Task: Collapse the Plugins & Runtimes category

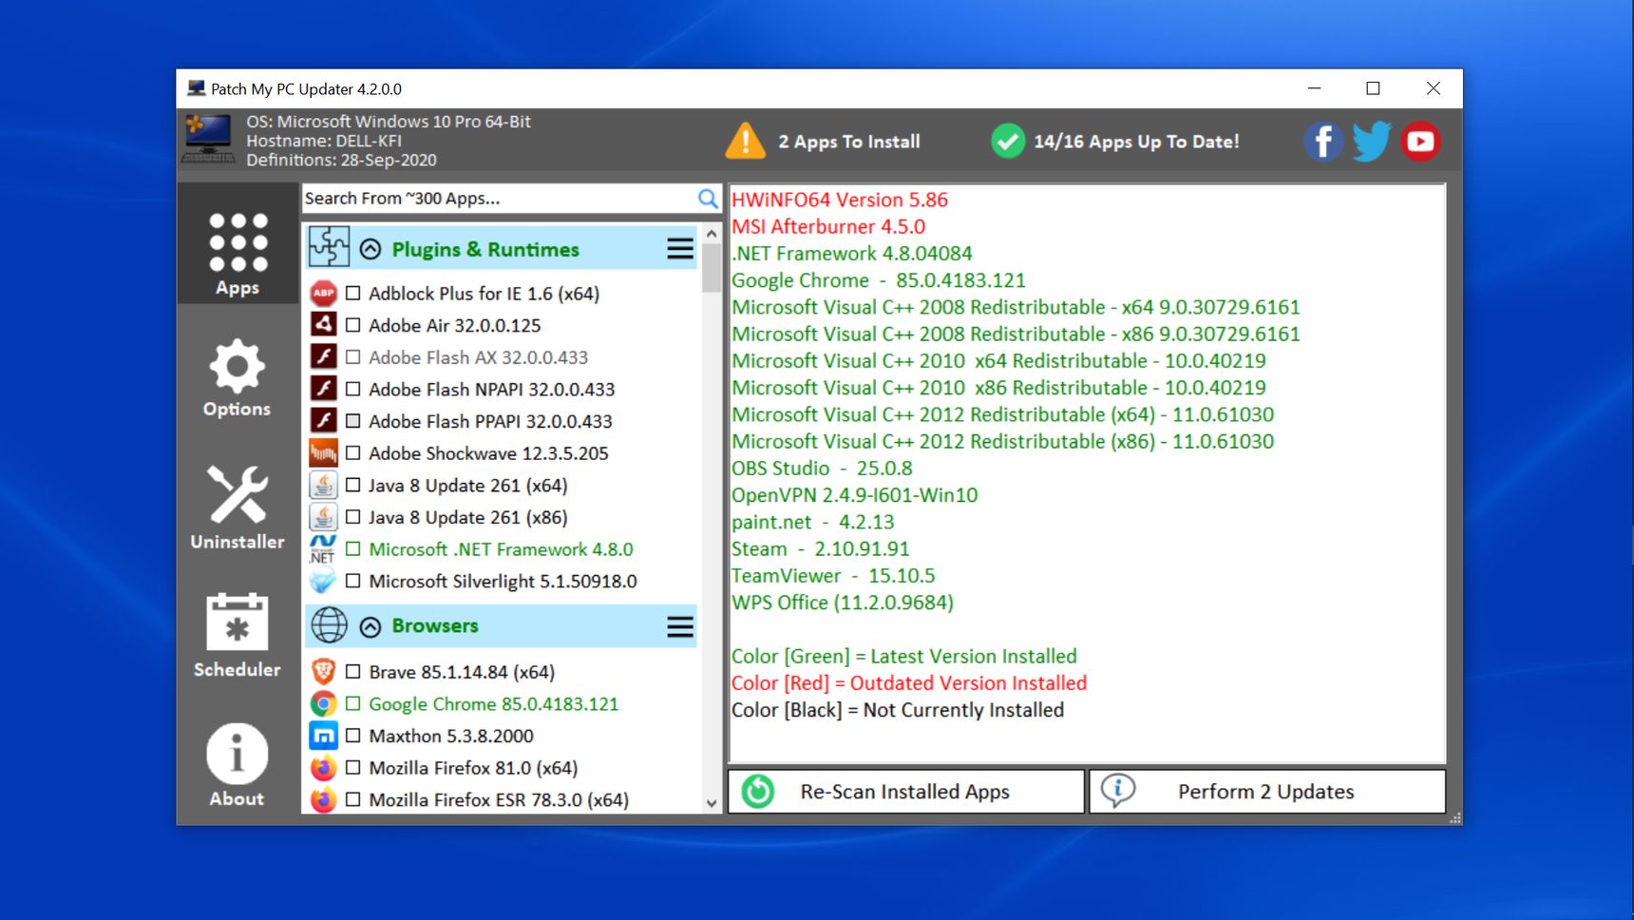Action: click(x=370, y=249)
